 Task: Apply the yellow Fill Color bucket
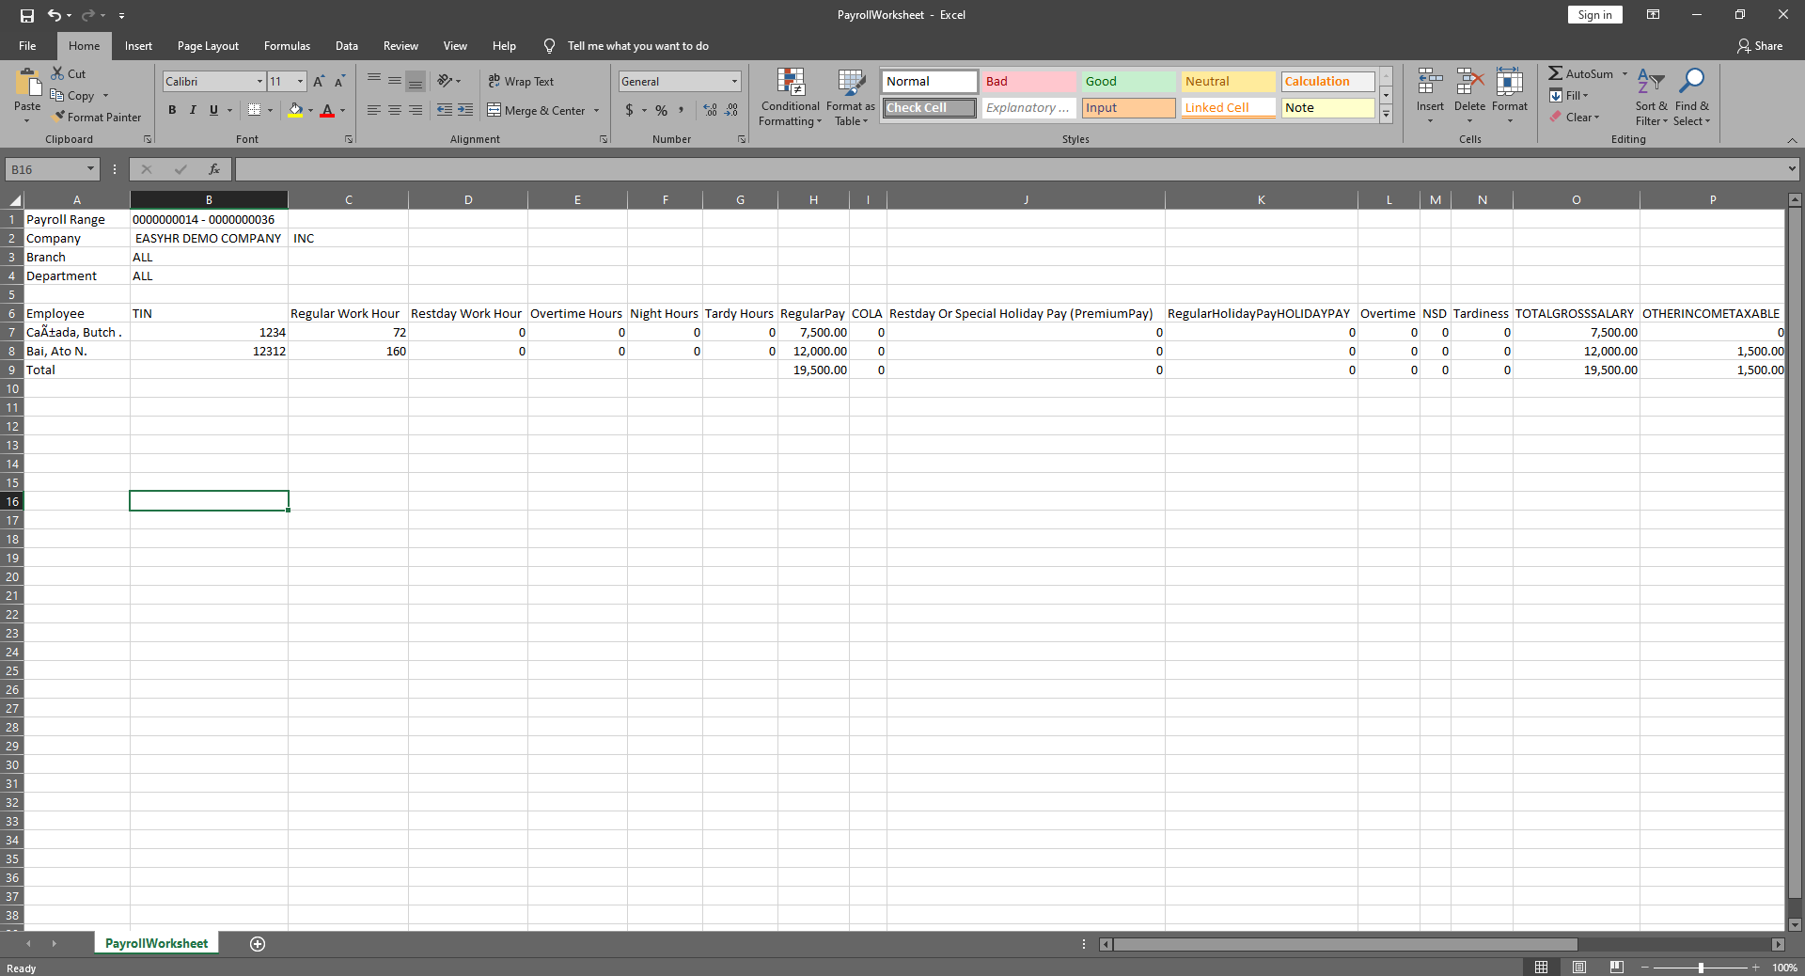[295, 110]
